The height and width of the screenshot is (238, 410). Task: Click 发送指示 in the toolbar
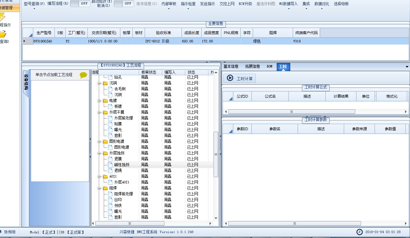click(x=207, y=4)
